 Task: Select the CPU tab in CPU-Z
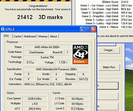point(6,36)
